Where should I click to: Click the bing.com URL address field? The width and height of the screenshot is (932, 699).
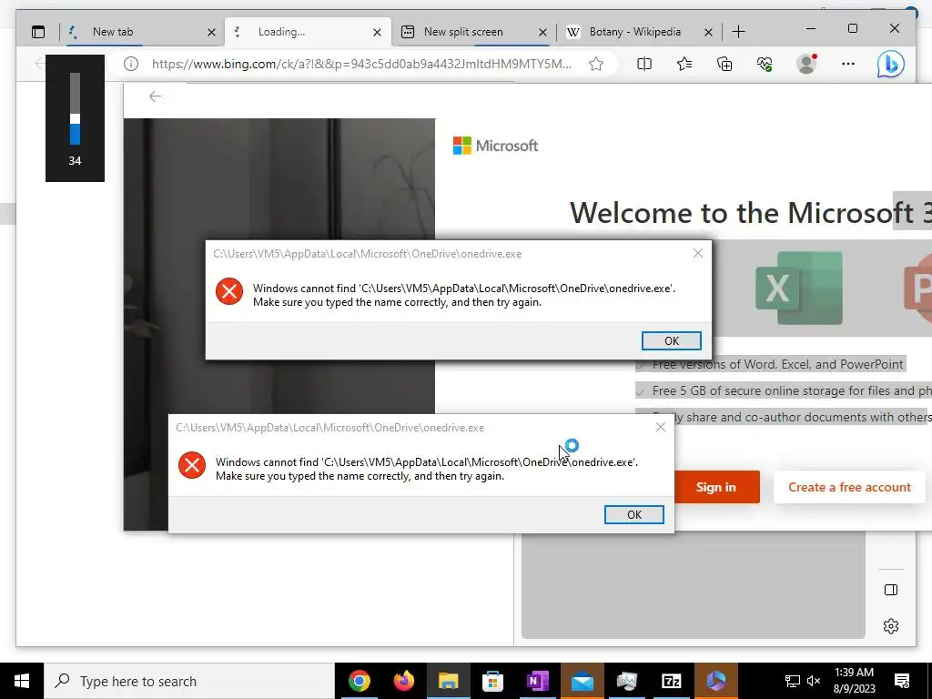(361, 64)
